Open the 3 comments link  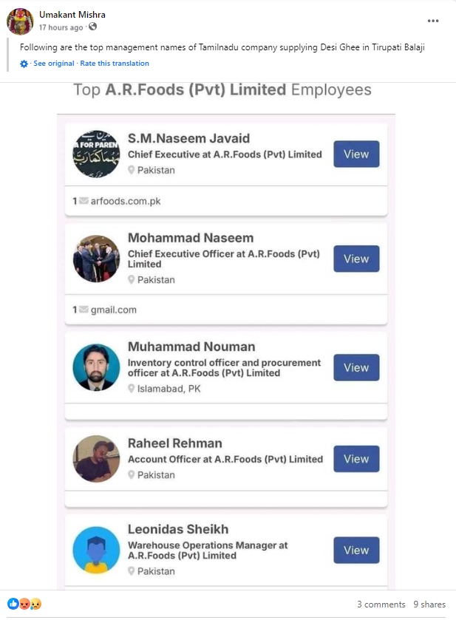pyautogui.click(x=381, y=604)
